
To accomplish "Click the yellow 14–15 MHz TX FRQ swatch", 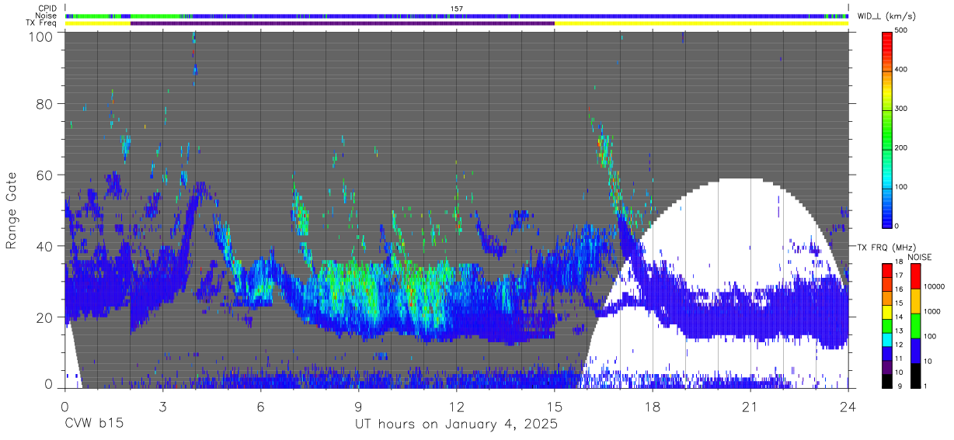I will [887, 311].
